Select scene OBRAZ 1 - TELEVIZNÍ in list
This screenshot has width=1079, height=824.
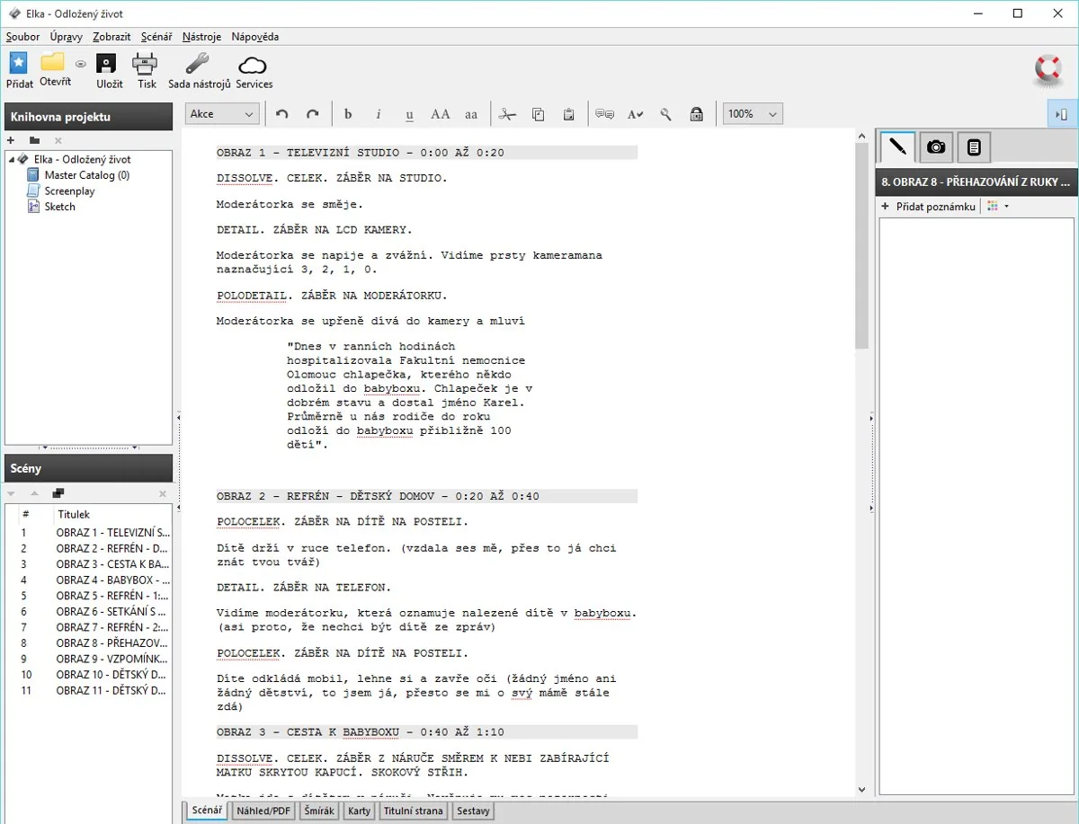(x=88, y=532)
